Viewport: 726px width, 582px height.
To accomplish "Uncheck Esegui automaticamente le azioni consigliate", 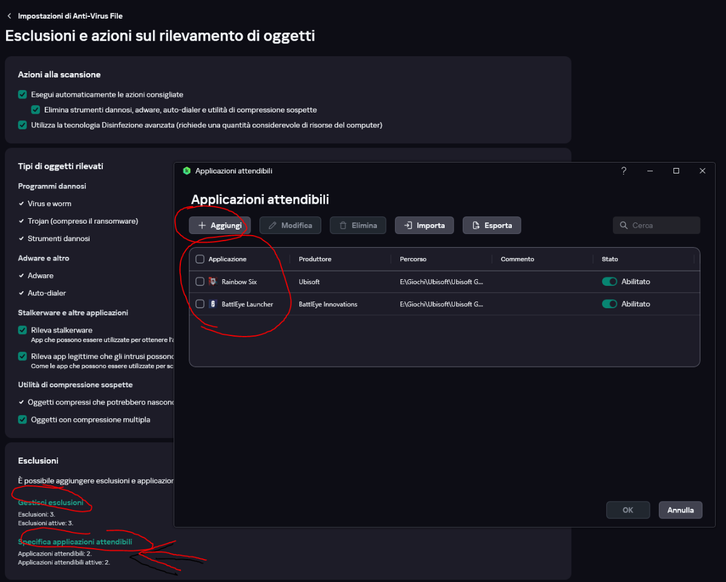I will [x=23, y=95].
